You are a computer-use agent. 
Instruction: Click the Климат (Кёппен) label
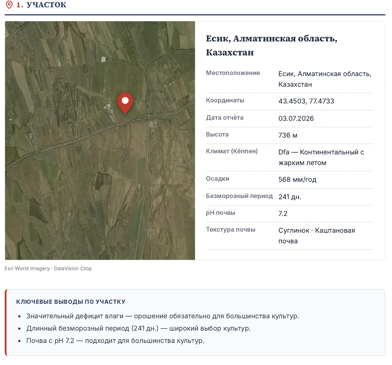point(232,151)
